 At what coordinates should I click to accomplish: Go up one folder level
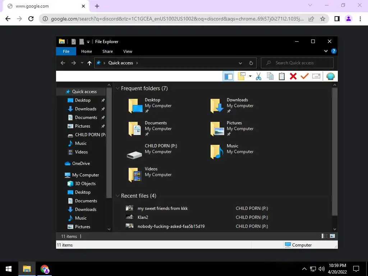89,63
